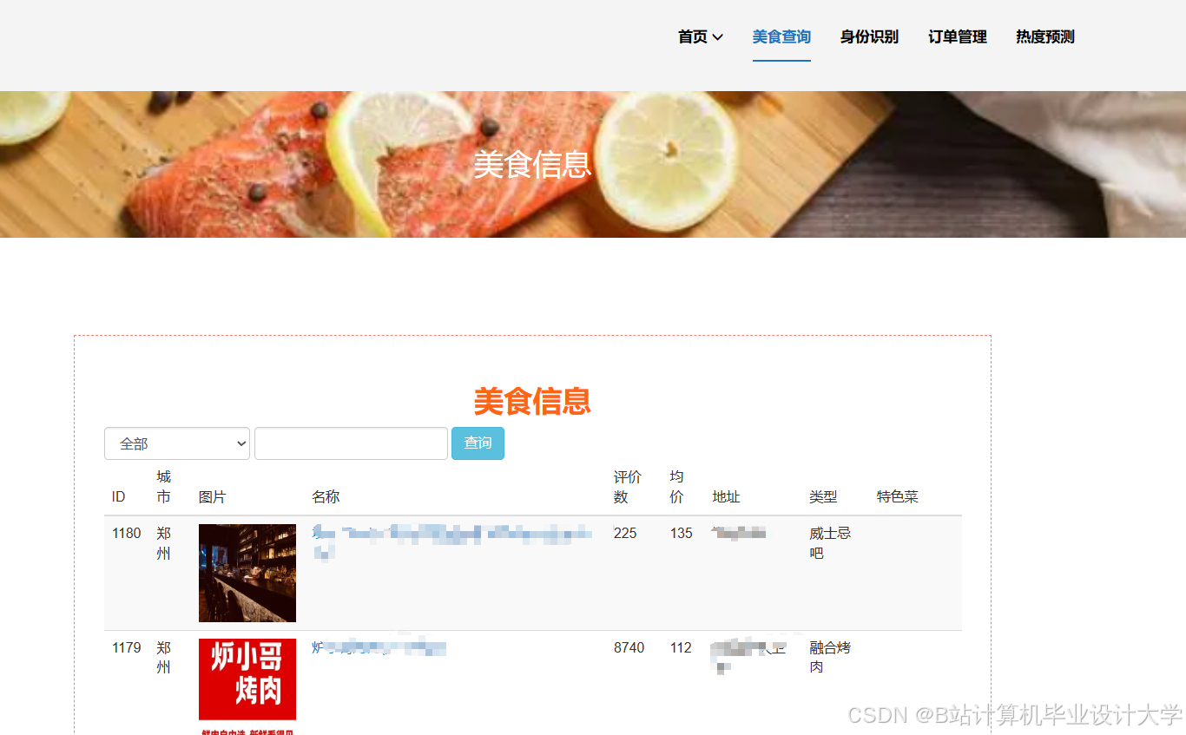Navigate to 订单管理
Image resolution: width=1186 pixels, height=735 pixels.
coord(958,37)
